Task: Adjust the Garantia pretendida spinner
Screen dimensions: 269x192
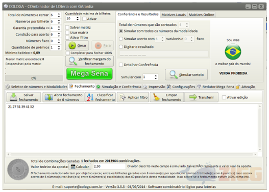Action: pyautogui.click(x=59, y=28)
